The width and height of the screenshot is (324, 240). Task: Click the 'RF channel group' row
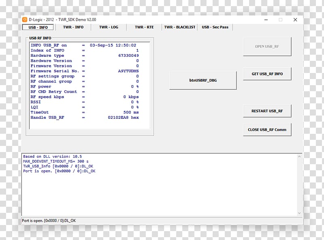[85, 81]
